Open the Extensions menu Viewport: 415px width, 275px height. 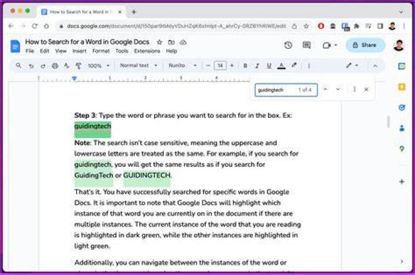147,51
